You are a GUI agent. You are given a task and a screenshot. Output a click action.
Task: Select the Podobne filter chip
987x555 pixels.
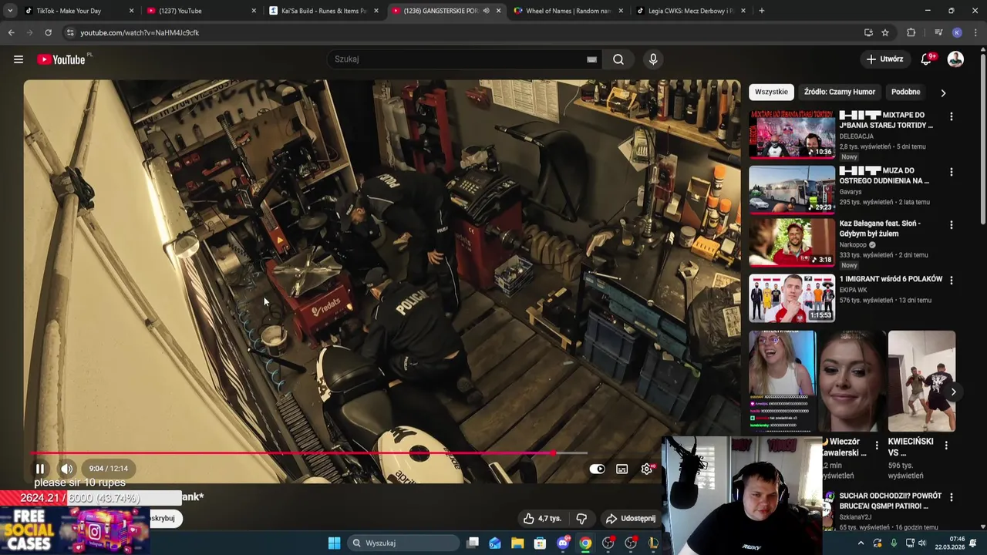click(x=905, y=92)
